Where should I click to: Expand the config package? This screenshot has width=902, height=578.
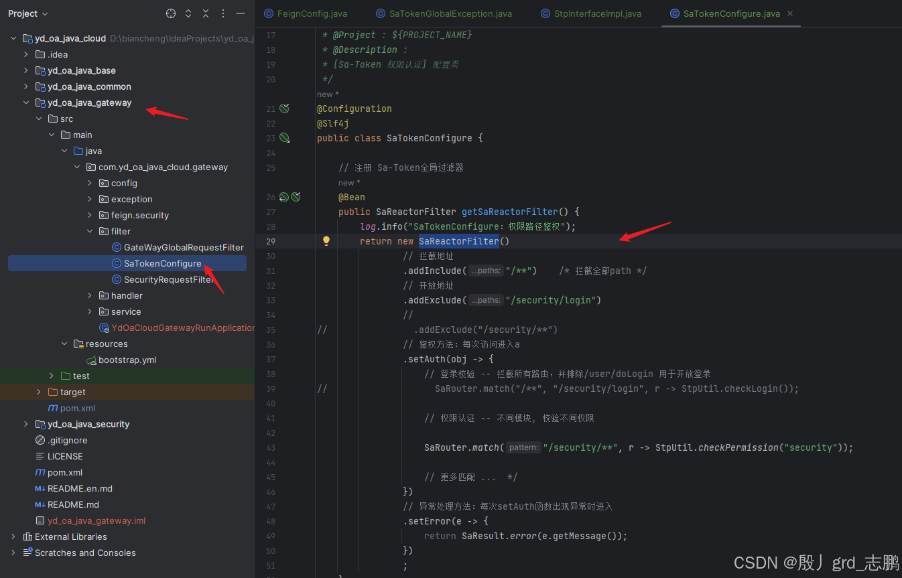click(x=90, y=183)
